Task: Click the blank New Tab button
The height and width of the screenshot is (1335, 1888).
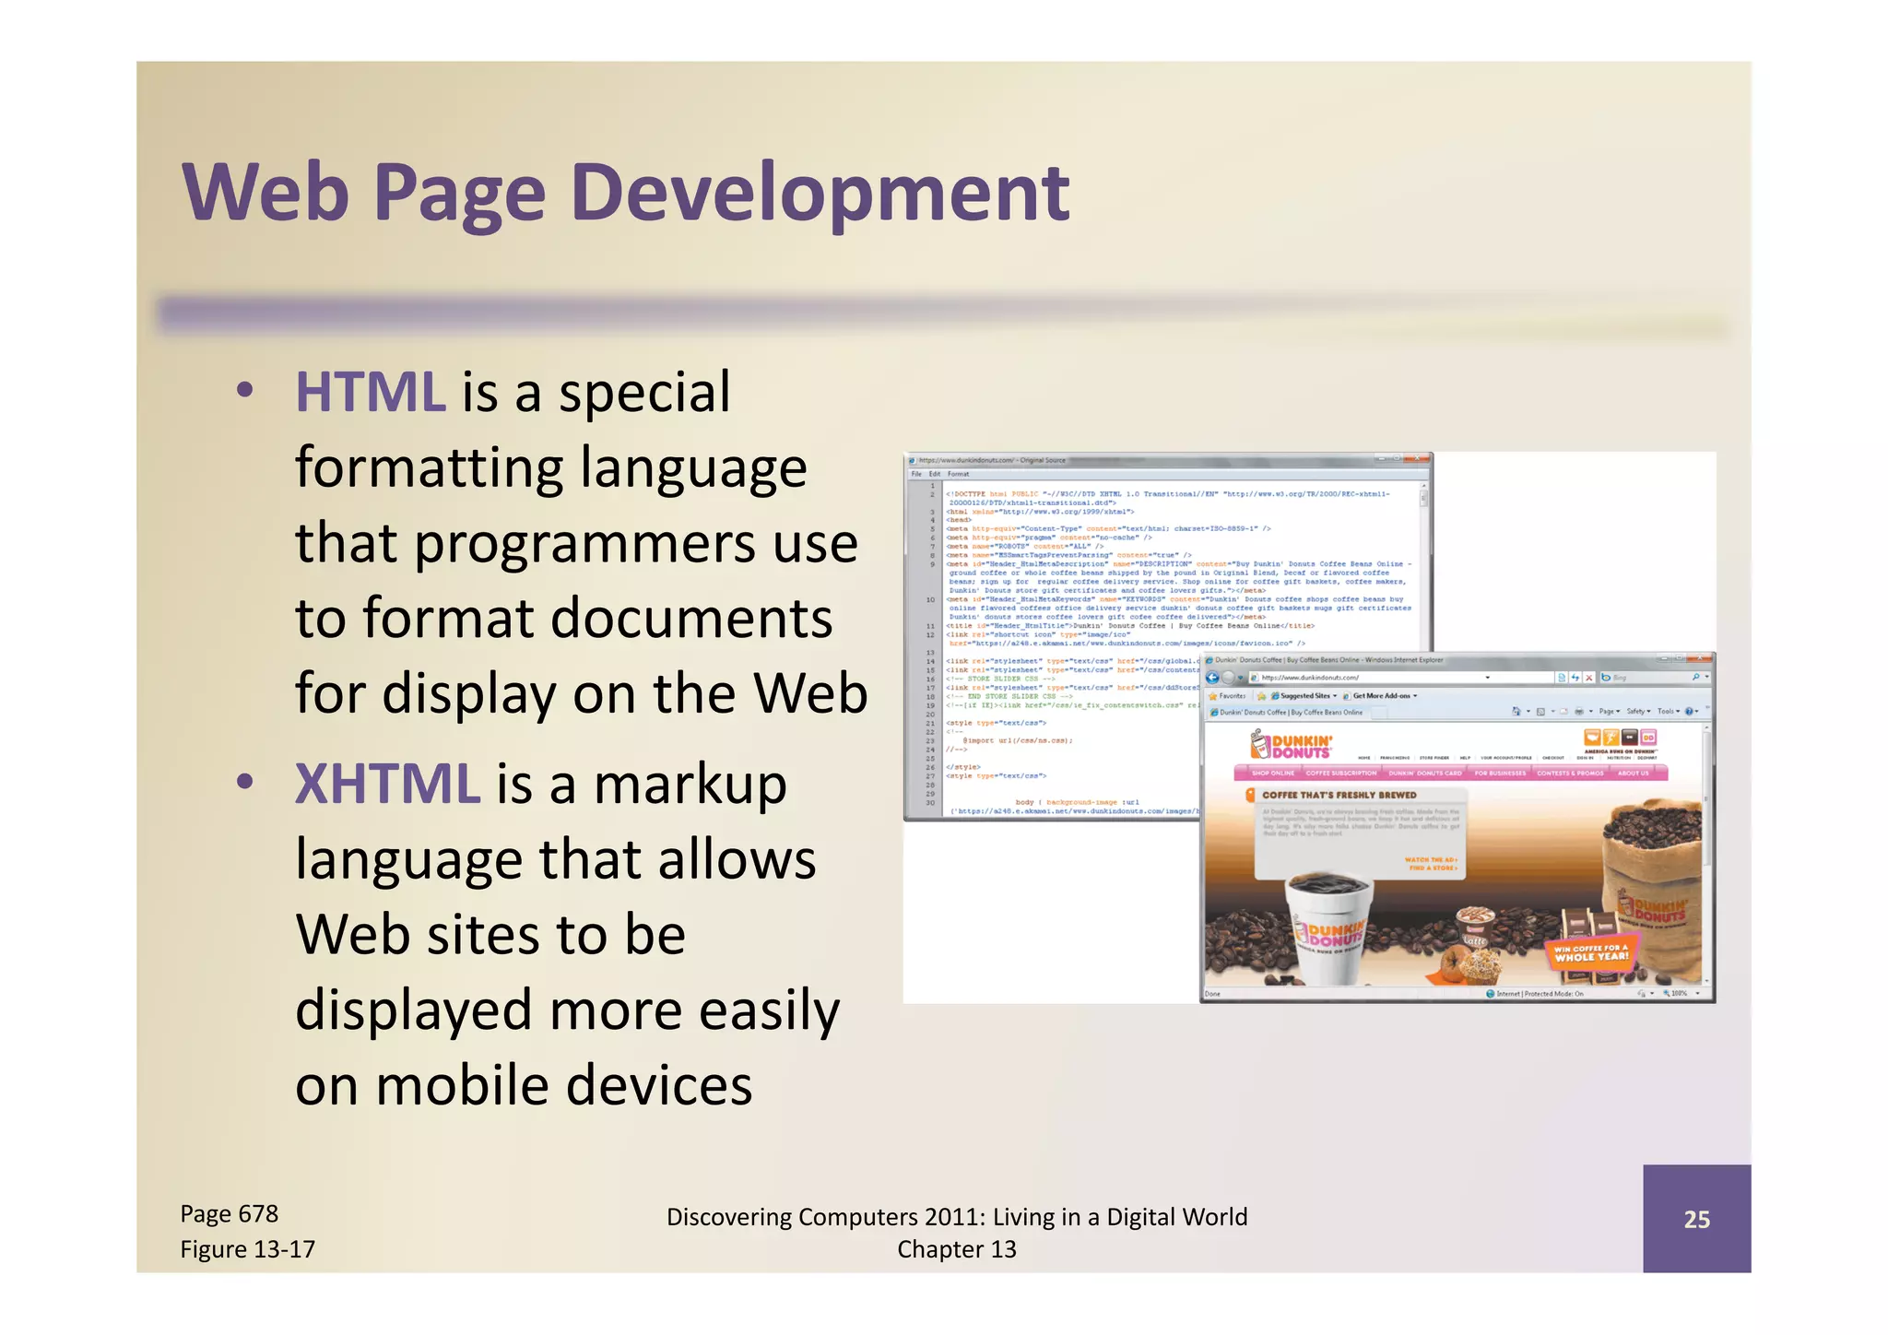Action: [x=1378, y=713]
